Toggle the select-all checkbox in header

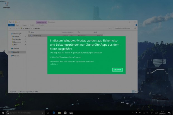coord(29,32)
